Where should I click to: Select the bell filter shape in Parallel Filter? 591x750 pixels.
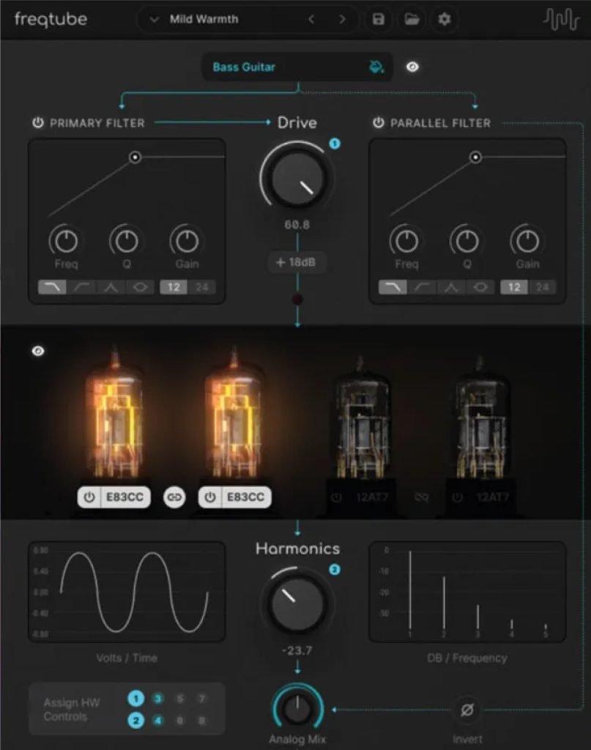point(451,287)
